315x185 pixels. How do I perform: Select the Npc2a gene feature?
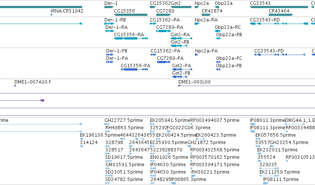[x=197, y=7]
